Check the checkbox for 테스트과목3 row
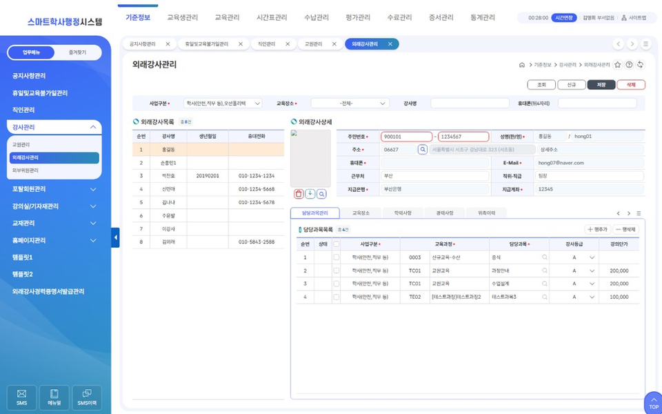Image resolution: width=662 pixels, height=414 pixels. (336, 297)
